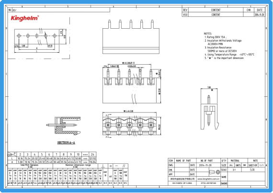Click the 0.5 tolerance value cell
273x193 pixels.
point(125,183)
